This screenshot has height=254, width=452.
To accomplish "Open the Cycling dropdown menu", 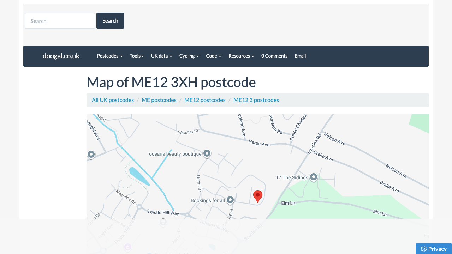I will pyautogui.click(x=189, y=56).
